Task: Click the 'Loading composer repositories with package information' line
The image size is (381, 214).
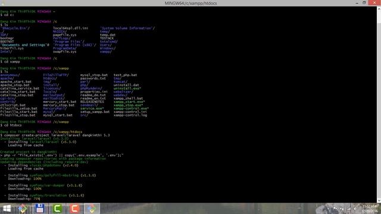Action: pyautogui.click(x=53, y=159)
